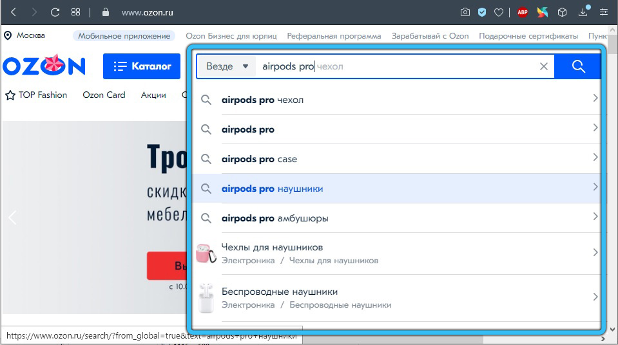Expand the Беспроводные наушники category arrow
The height and width of the screenshot is (345, 618).
click(595, 297)
